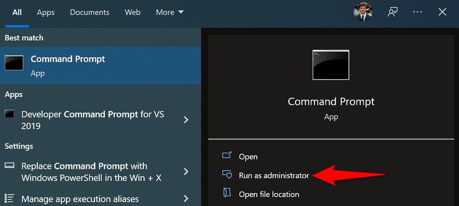Click the user profile picture icon
459x206 pixels.
pyautogui.click(x=363, y=12)
